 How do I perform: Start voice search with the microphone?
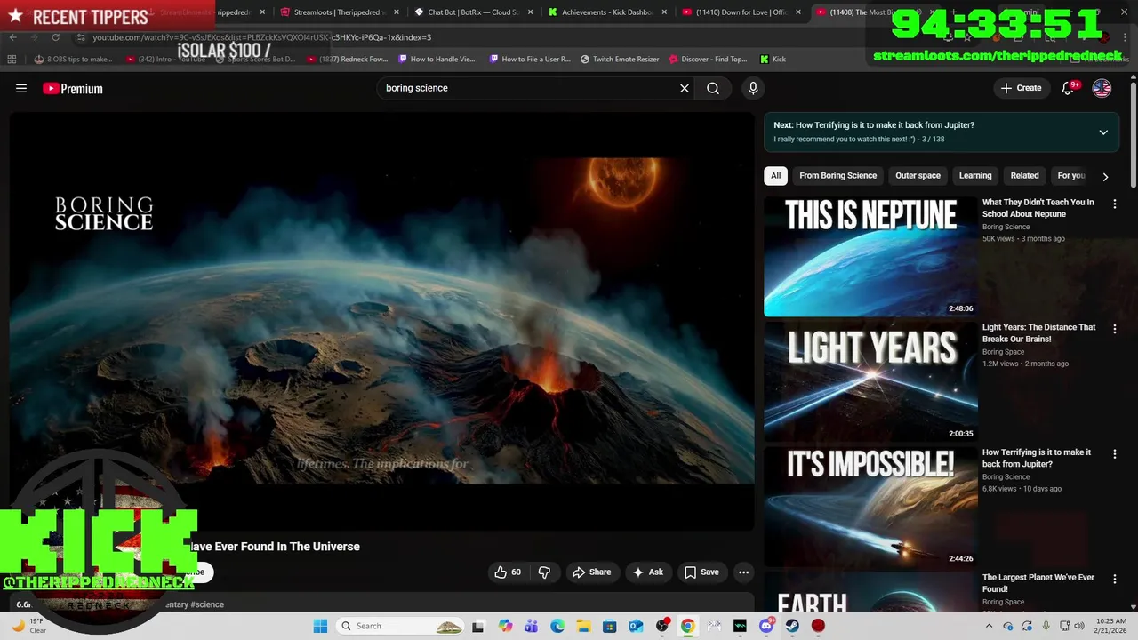(753, 88)
